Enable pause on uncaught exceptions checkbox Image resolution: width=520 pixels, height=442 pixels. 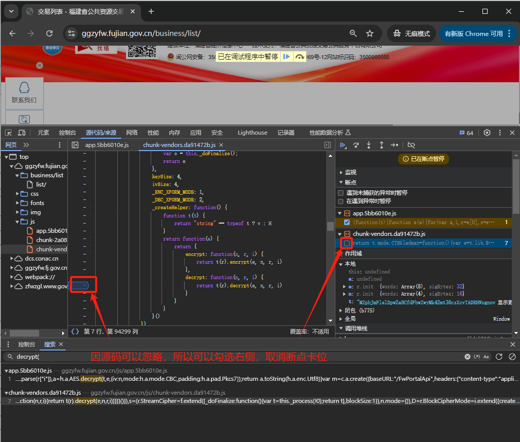[x=340, y=193]
